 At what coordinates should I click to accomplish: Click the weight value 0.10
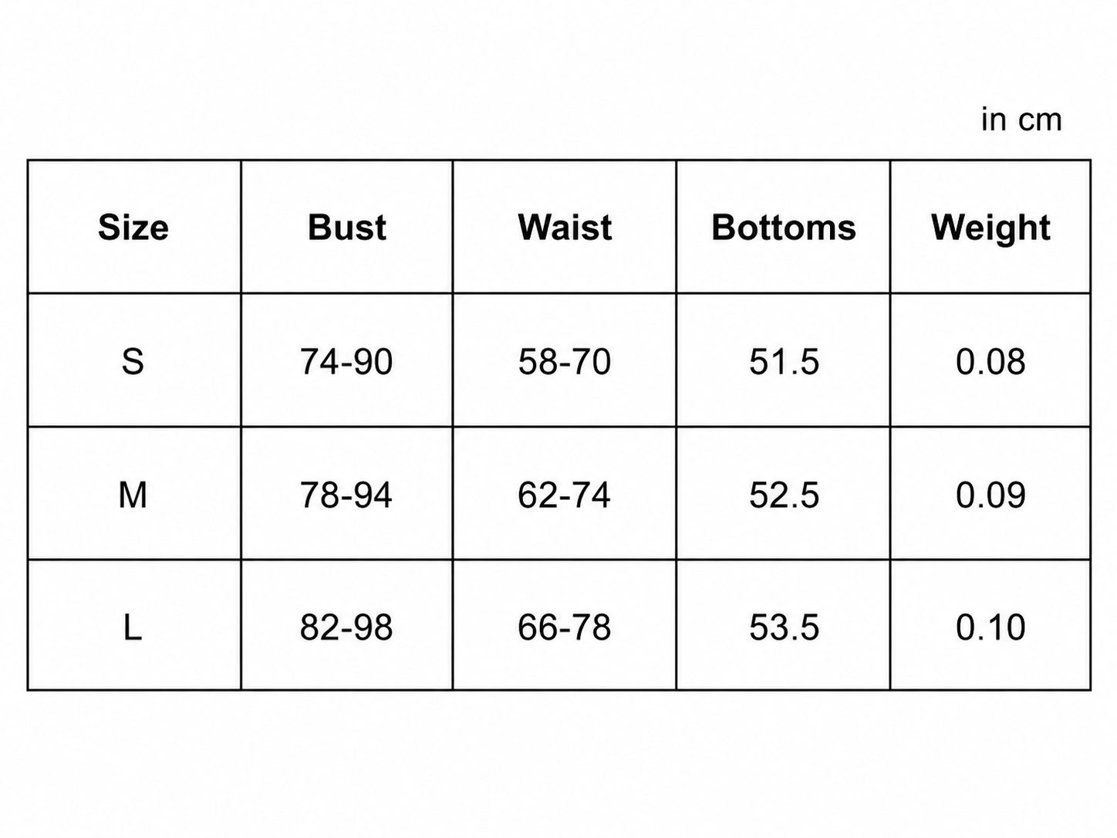pyautogui.click(x=990, y=627)
